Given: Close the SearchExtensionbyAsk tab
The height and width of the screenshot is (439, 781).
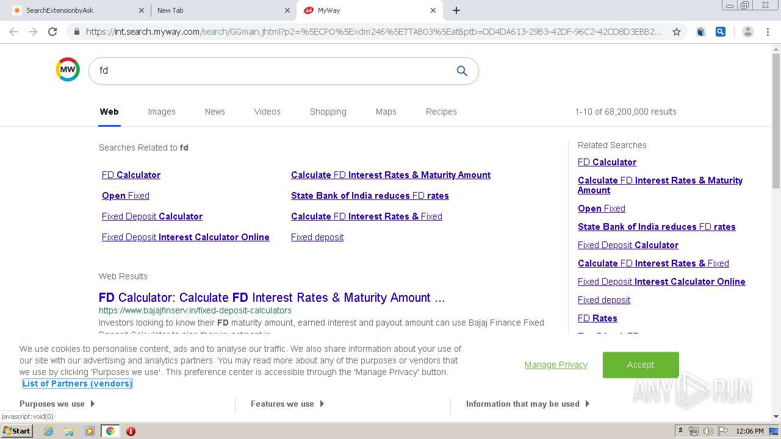Looking at the screenshot, I should [x=142, y=10].
